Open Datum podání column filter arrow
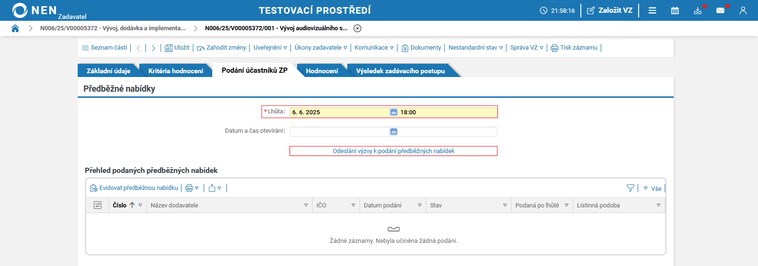 tap(420, 205)
